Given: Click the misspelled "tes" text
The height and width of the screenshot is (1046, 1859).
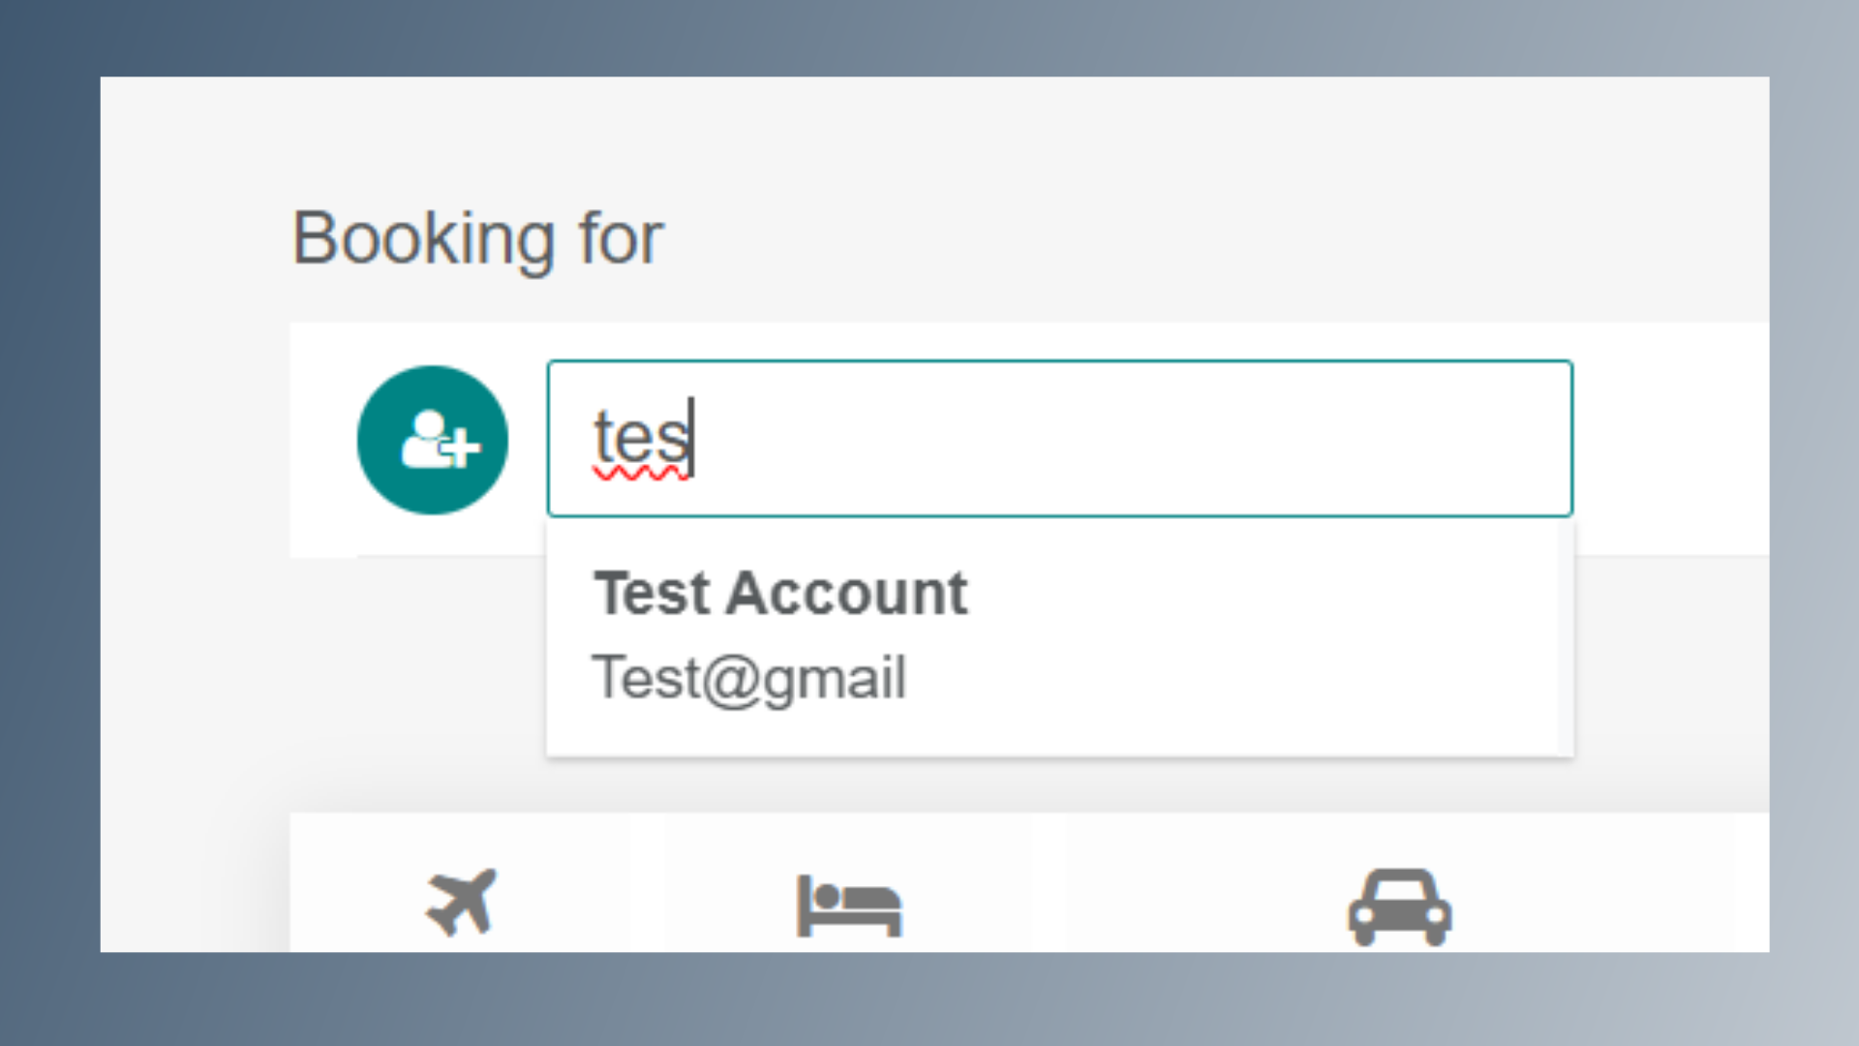Looking at the screenshot, I should click(x=639, y=438).
